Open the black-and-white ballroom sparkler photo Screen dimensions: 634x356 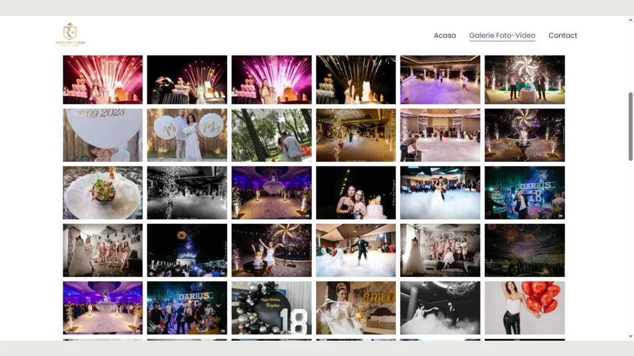(187, 193)
